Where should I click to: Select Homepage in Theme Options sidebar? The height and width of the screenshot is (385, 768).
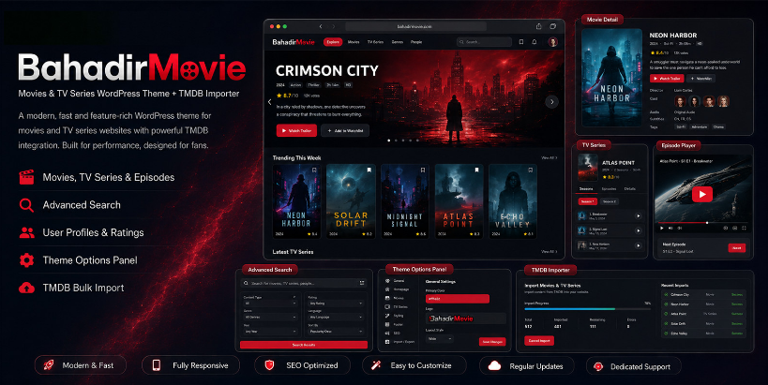[x=397, y=289]
